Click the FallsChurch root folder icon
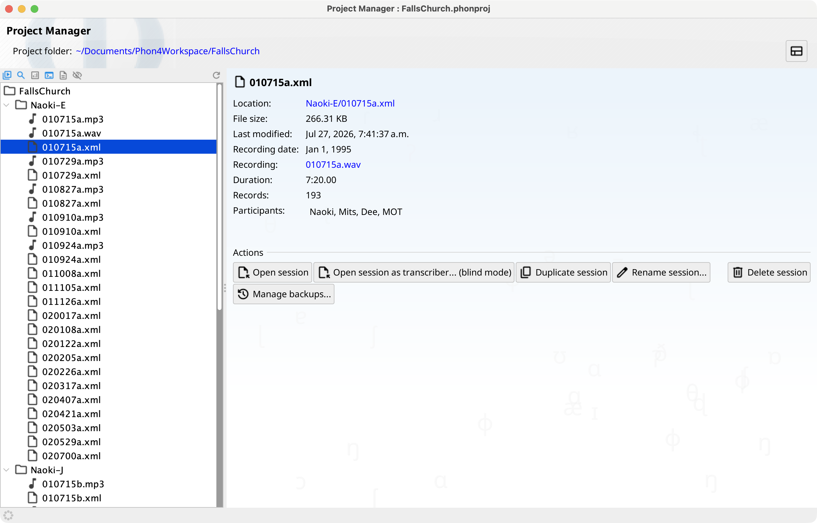The height and width of the screenshot is (523, 817). [x=10, y=91]
